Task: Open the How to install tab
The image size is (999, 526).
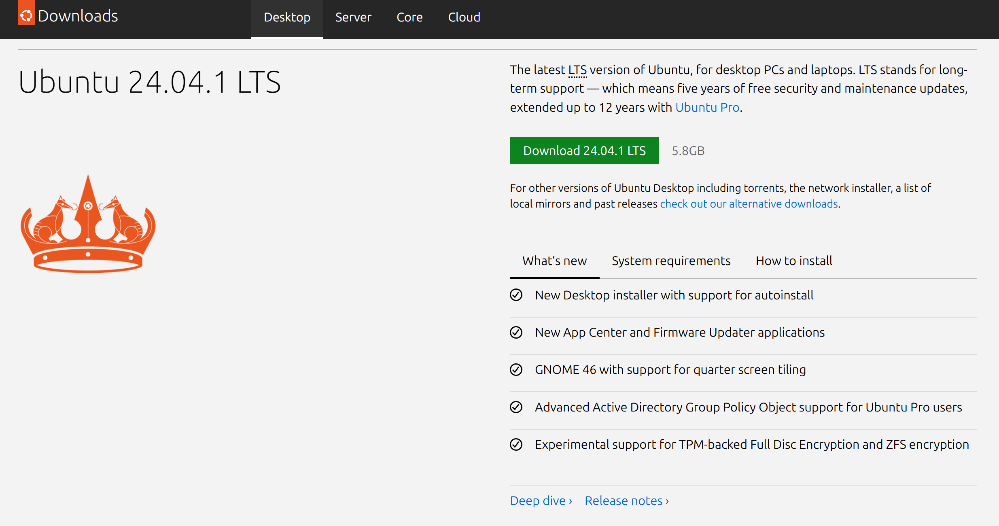Action: click(x=794, y=261)
